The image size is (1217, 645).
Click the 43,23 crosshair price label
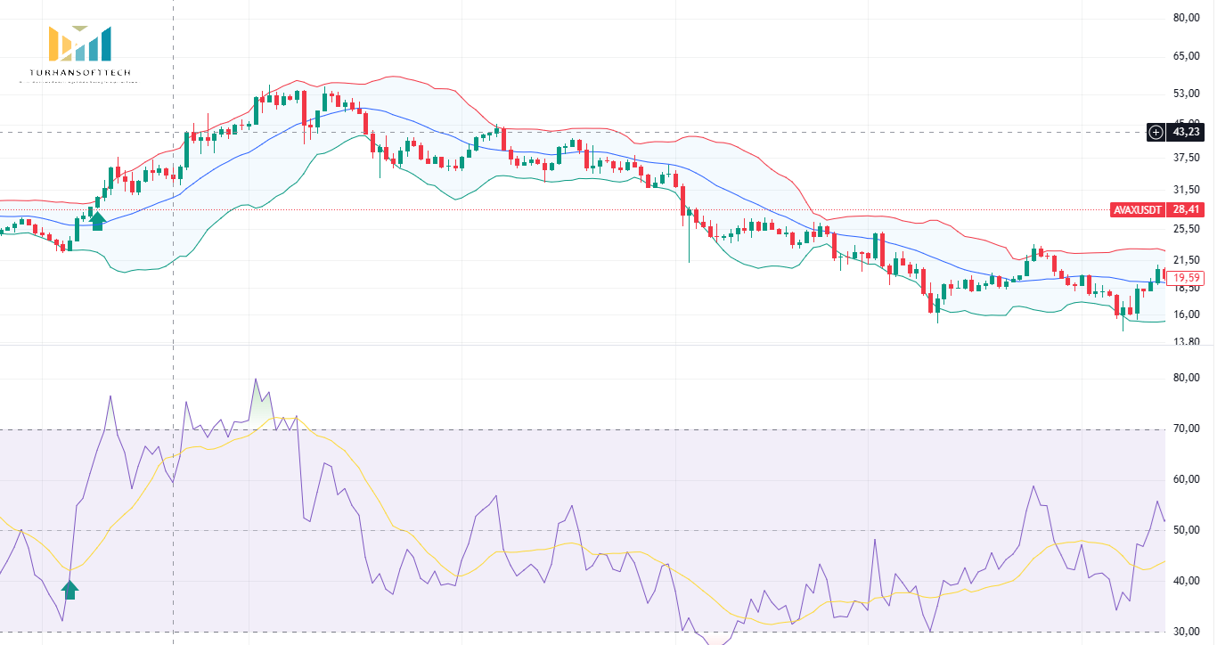1185,132
